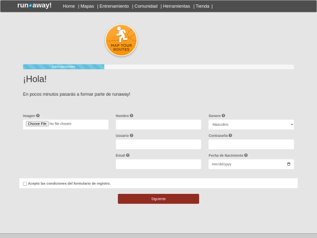
Task: Click help icon next to Usuario
Action: [131, 135]
